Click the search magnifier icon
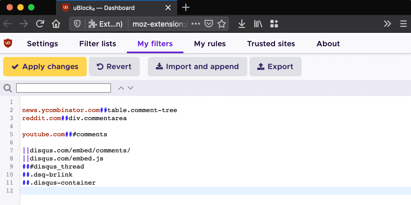 pyautogui.click(x=8, y=88)
